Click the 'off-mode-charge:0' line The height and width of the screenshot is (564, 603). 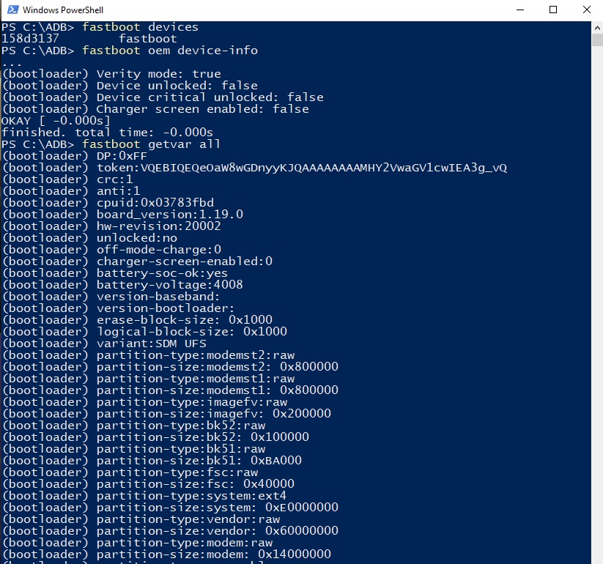pos(111,250)
